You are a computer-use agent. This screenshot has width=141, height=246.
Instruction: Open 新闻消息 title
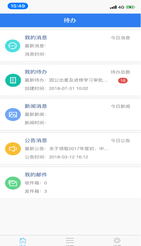click(36, 106)
